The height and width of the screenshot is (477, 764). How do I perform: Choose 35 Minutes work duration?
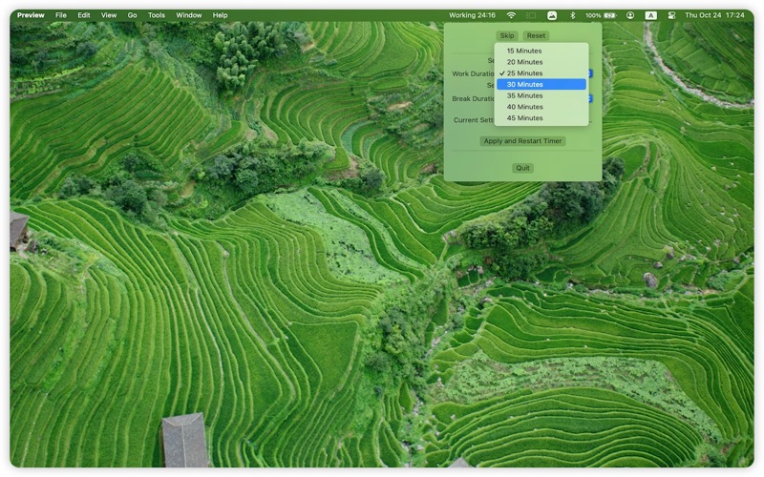541,95
